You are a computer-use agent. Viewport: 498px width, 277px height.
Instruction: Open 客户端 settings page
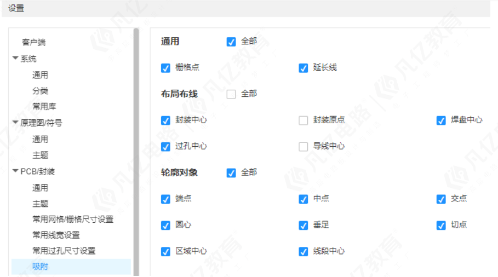point(33,42)
